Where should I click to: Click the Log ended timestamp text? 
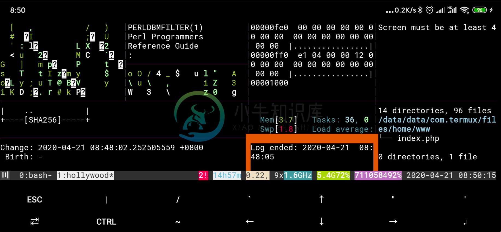pos(312,152)
